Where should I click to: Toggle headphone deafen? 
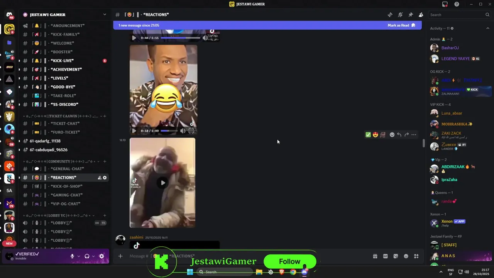click(x=87, y=256)
